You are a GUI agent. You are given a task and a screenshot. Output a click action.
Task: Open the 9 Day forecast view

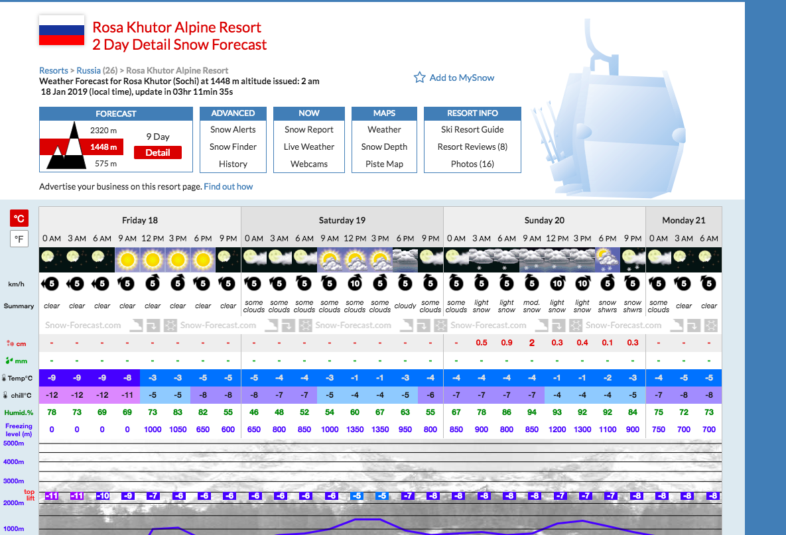(158, 137)
